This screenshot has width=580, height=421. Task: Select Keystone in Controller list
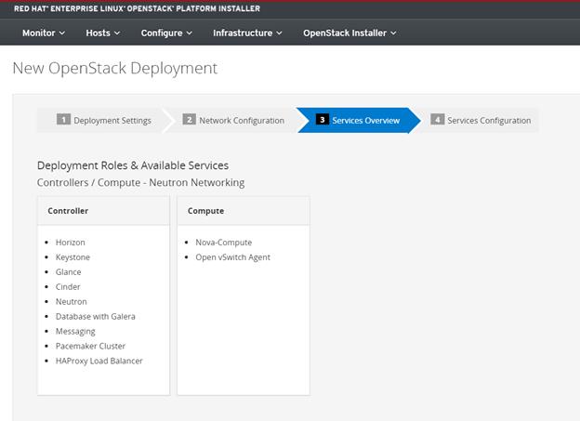pos(72,257)
